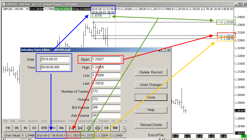Open the Global Settings menu
Image resolution: width=247 pixels, height=140 pixels.
tap(87, 121)
